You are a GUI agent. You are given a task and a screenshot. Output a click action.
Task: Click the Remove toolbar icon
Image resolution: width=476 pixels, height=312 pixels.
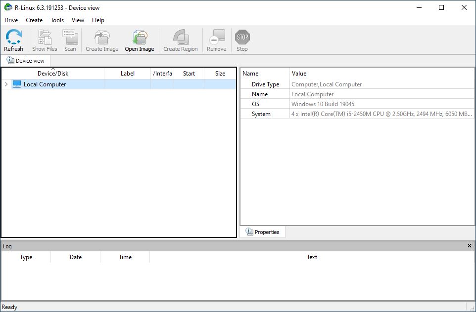coord(217,37)
